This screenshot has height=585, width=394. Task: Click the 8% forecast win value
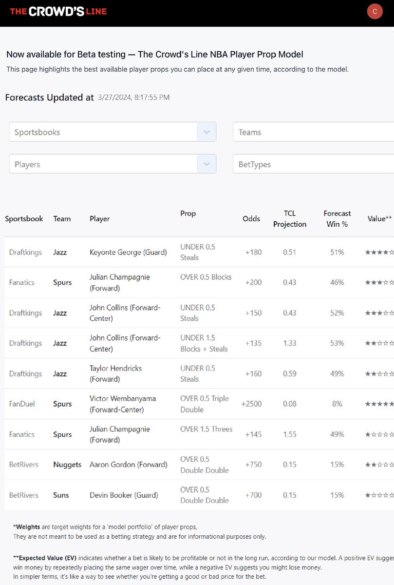pos(337,404)
